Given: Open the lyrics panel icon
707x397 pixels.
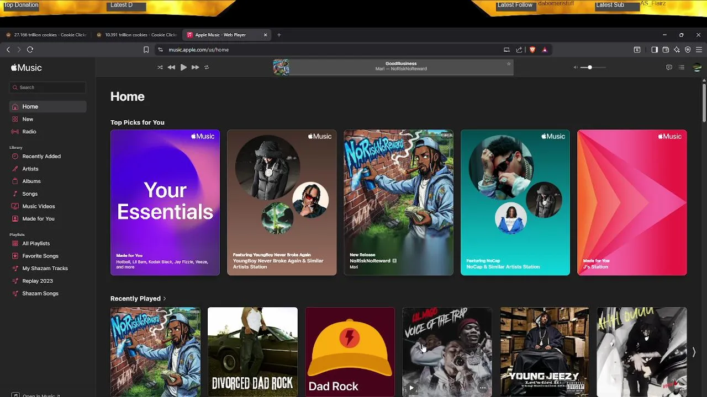Looking at the screenshot, I should point(669,67).
